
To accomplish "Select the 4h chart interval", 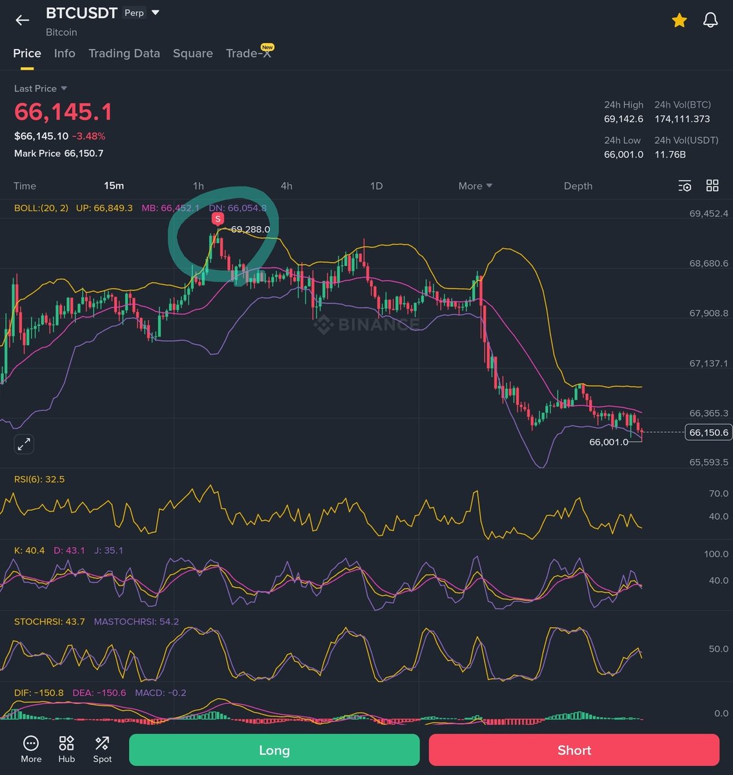I will point(286,186).
